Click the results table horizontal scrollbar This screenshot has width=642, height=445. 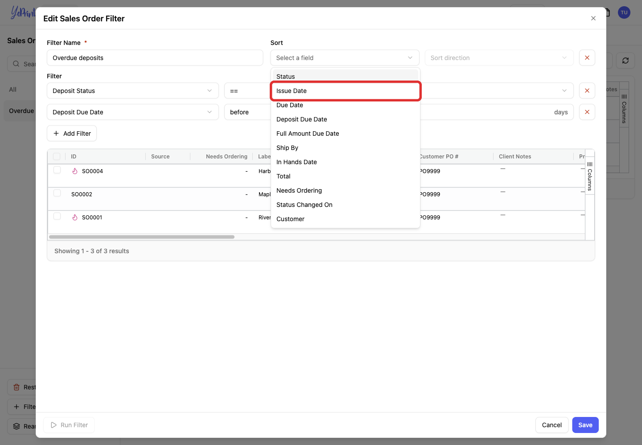142,237
